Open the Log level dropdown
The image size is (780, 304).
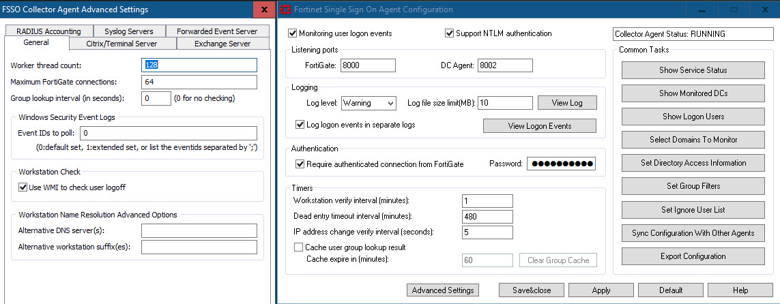[x=369, y=104]
